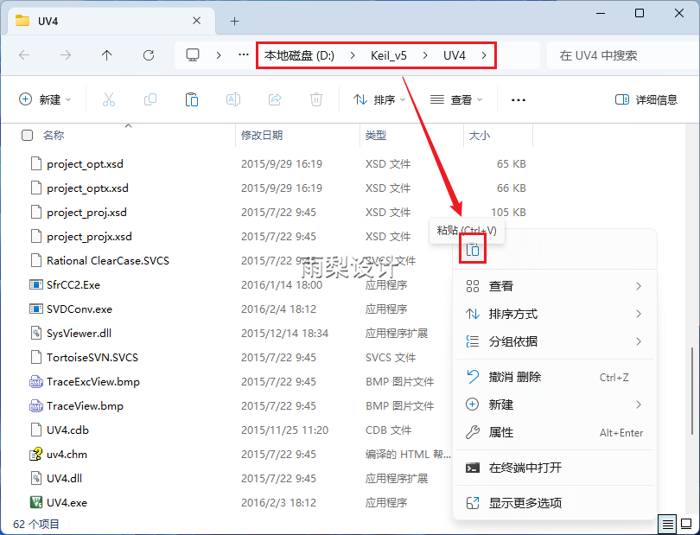Sort by the 大小 column header

coord(480,136)
